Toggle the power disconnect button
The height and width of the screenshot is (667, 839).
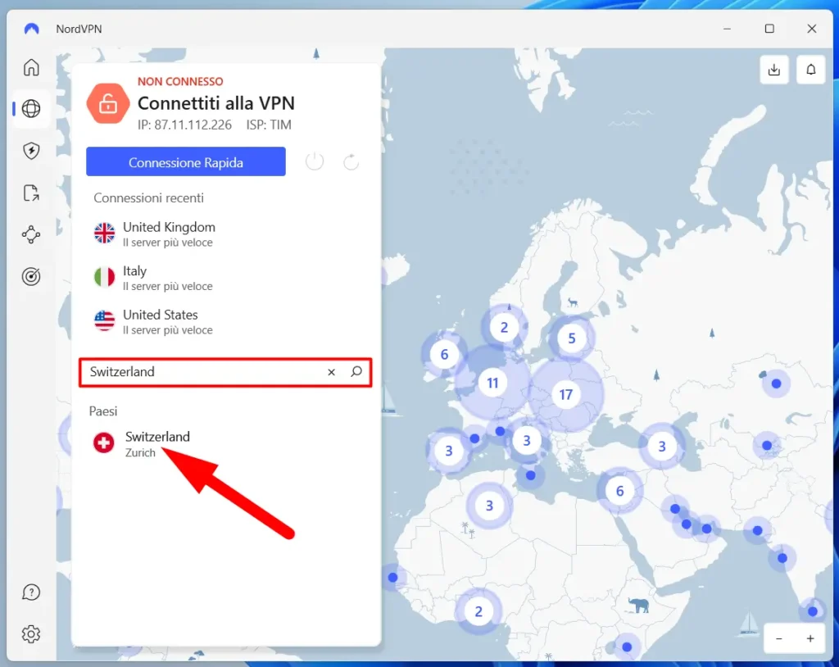315,162
